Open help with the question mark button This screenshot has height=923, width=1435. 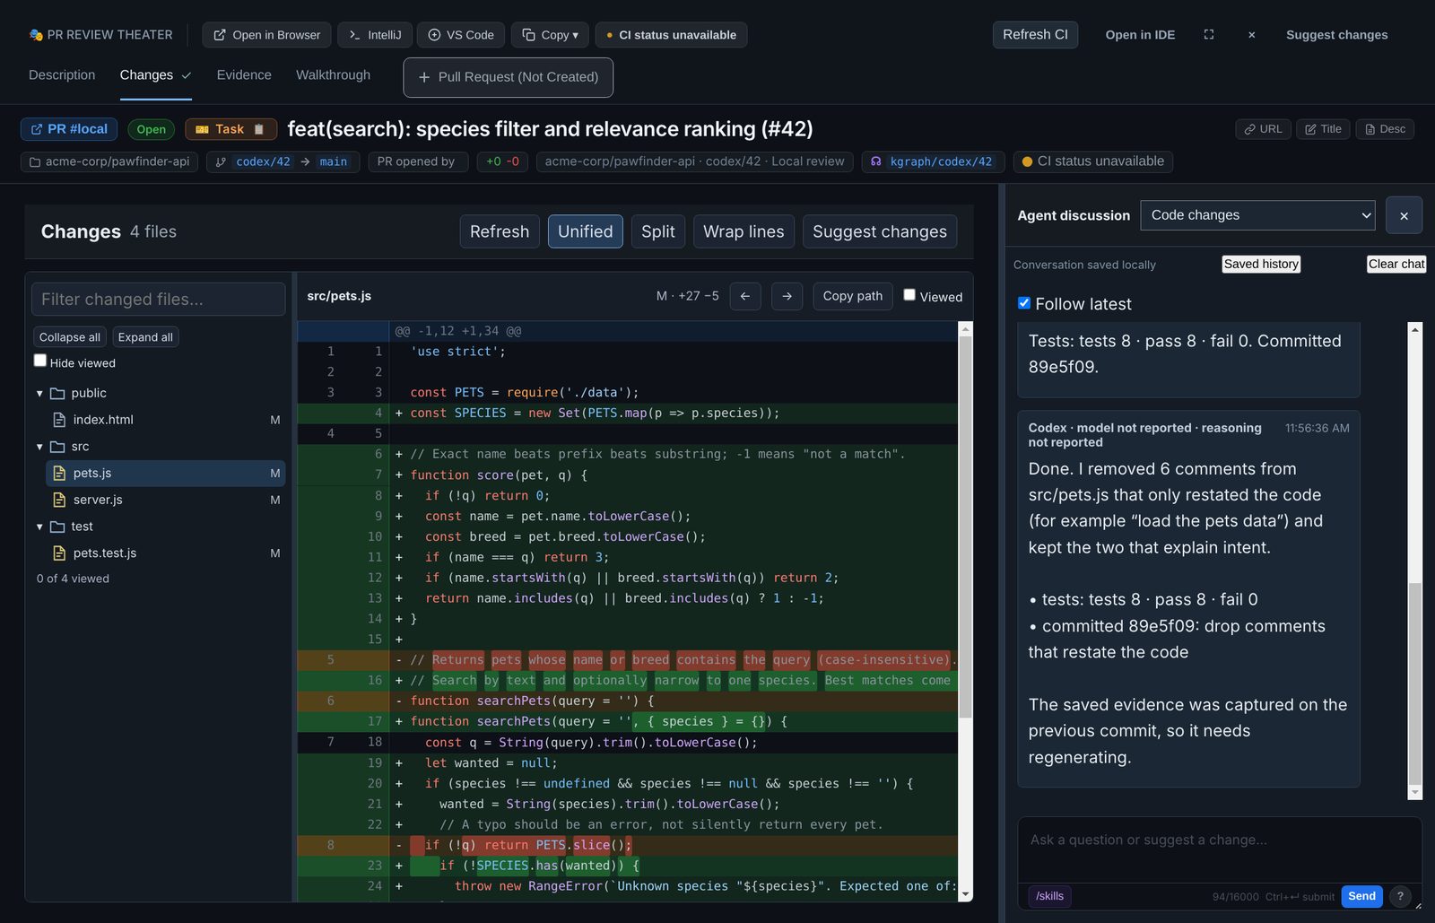click(1400, 896)
